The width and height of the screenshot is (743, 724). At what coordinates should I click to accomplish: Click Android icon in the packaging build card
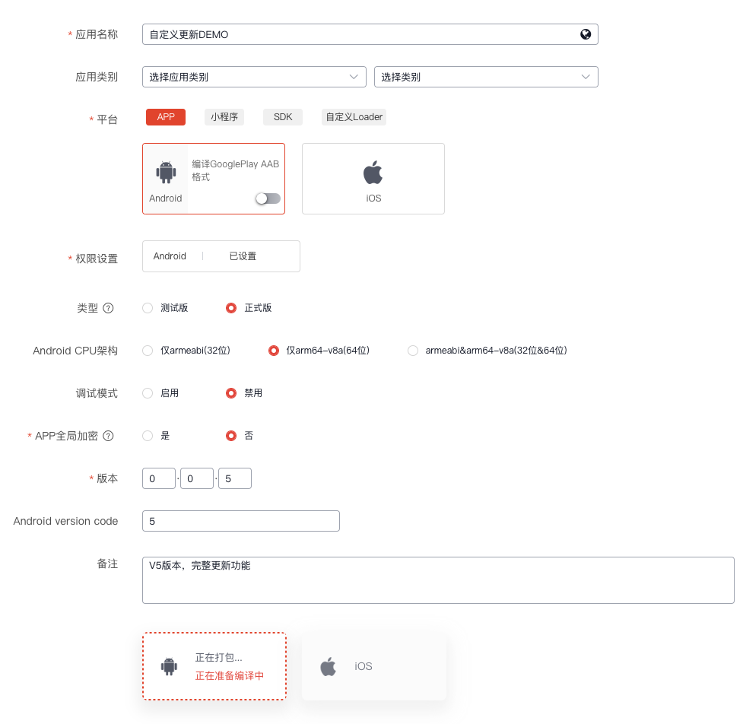pos(169,666)
